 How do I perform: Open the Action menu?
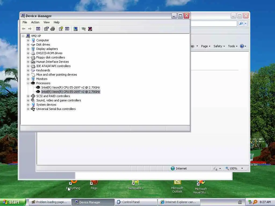click(x=35, y=22)
